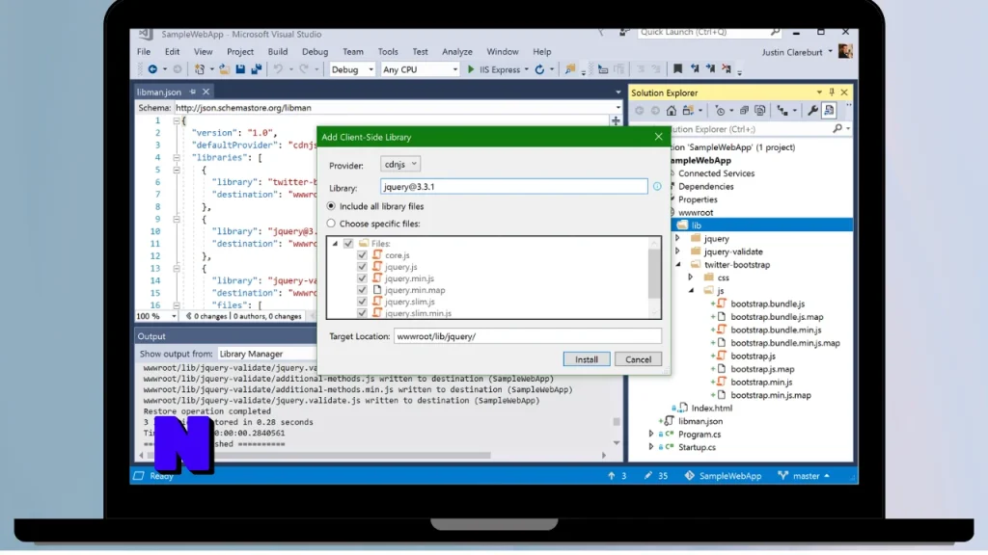Click the New Project toolbar icon

pos(199,69)
